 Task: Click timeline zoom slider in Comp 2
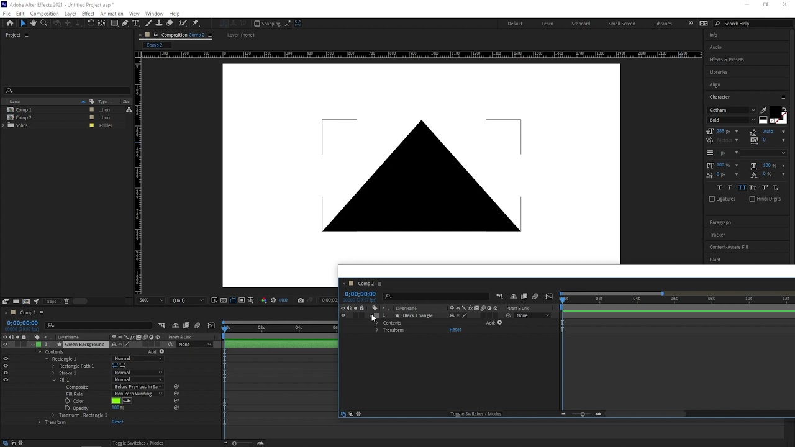click(583, 414)
